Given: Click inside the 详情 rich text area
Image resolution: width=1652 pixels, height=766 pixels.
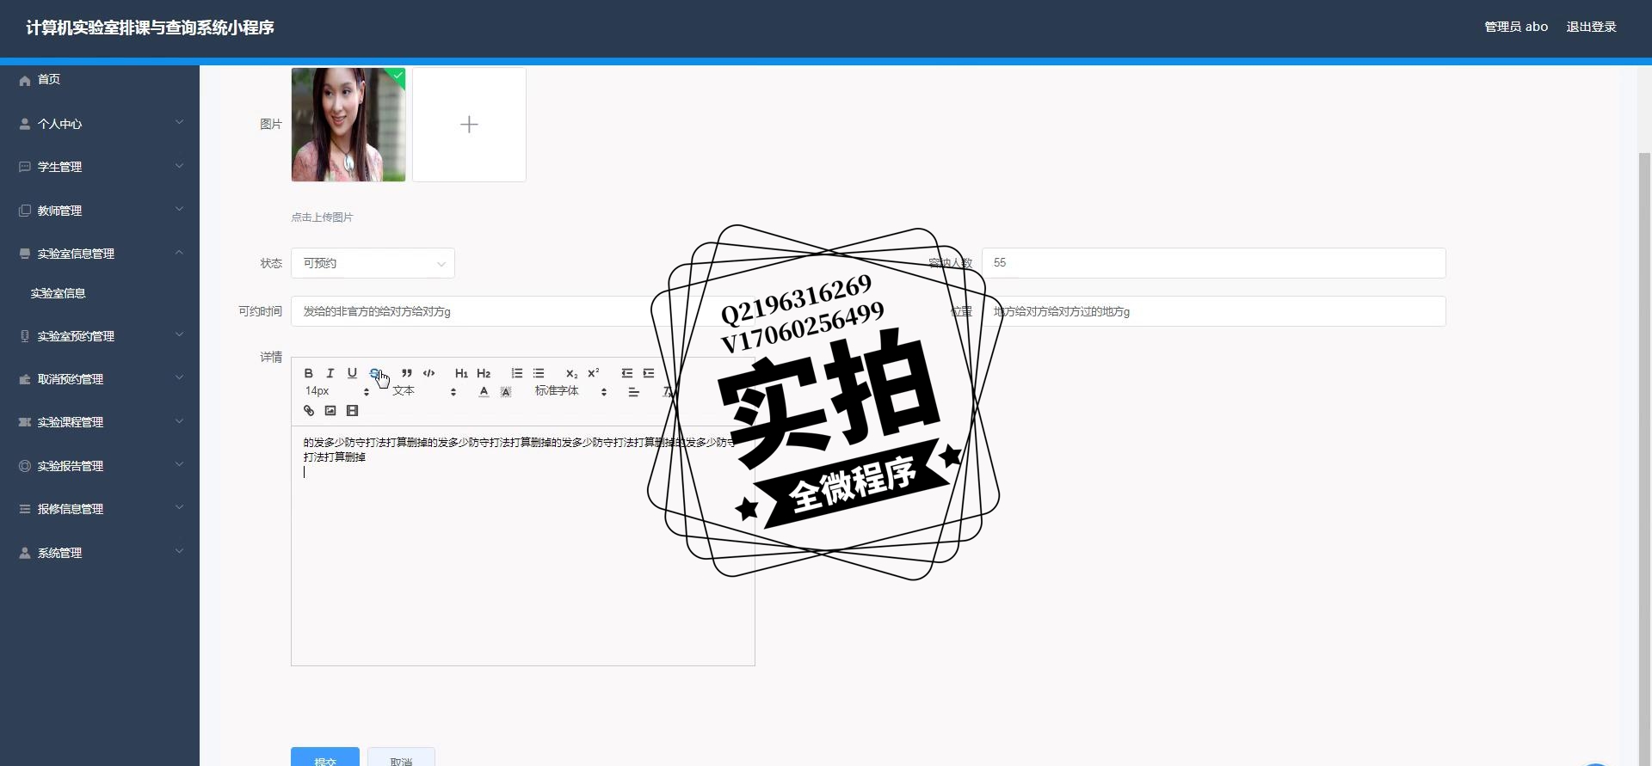Looking at the screenshot, I should (523, 546).
